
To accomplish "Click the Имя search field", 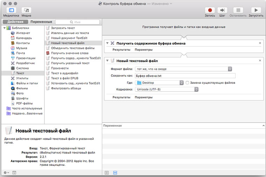I will click(77, 22).
